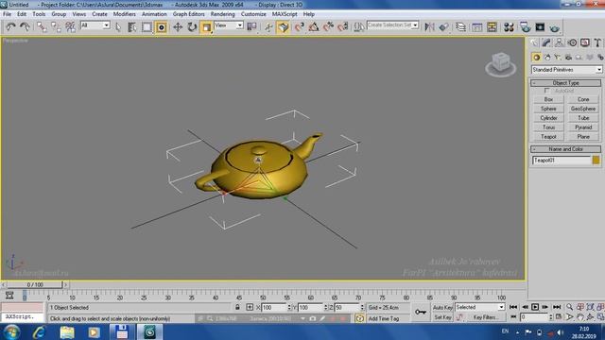This screenshot has width=605, height=340.
Task: Click the Teapot object button
Action: 548,137
